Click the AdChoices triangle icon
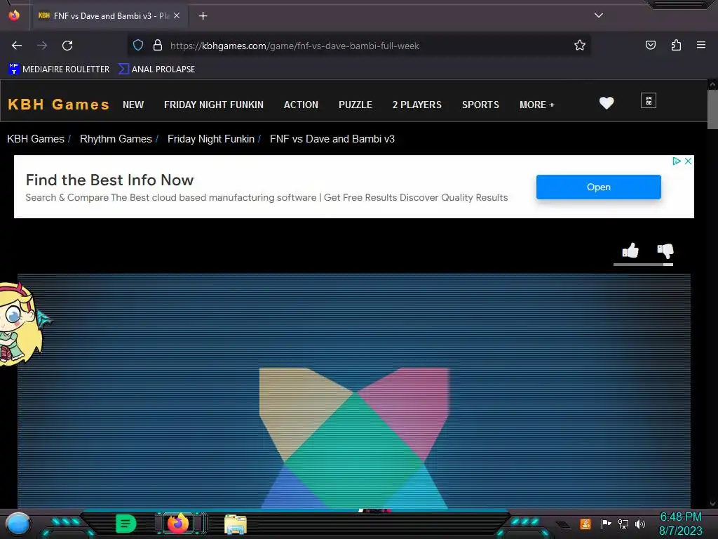The height and width of the screenshot is (539, 718). point(677,161)
